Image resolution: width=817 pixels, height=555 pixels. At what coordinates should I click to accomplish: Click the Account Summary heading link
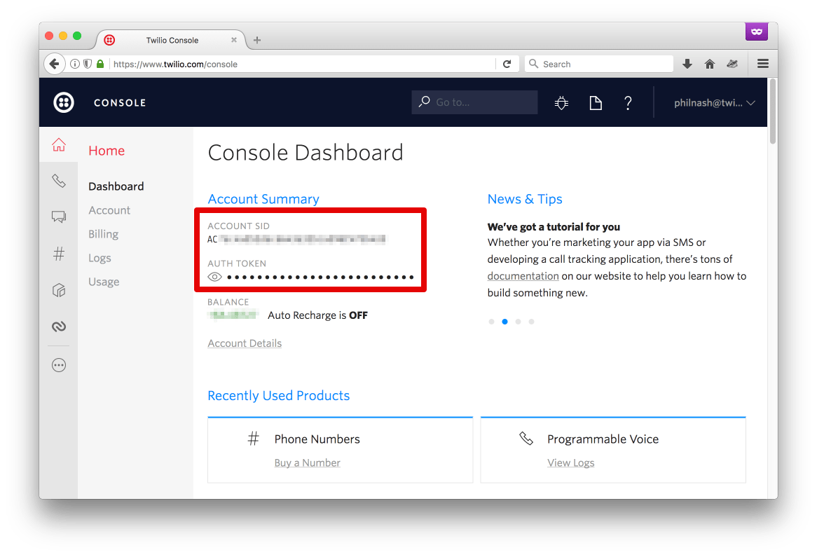point(263,199)
